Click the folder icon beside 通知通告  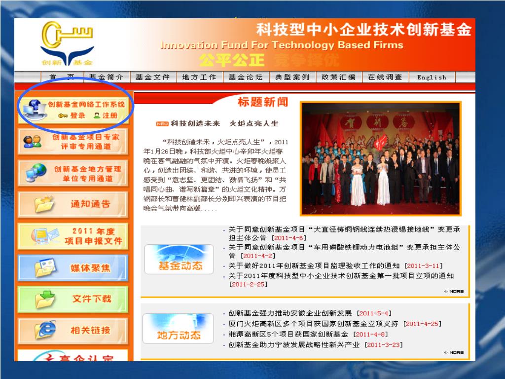tap(44, 204)
